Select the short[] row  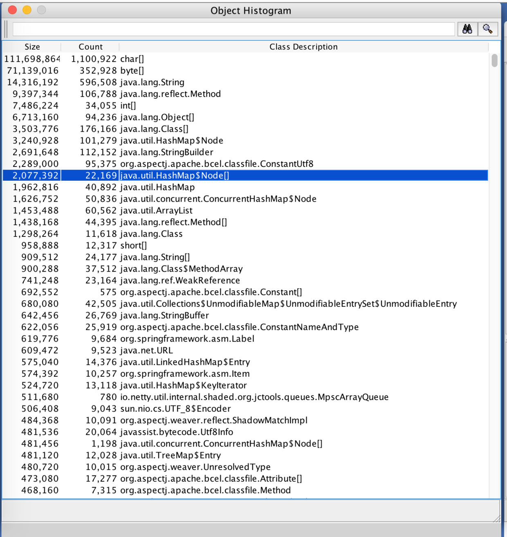[x=245, y=245]
